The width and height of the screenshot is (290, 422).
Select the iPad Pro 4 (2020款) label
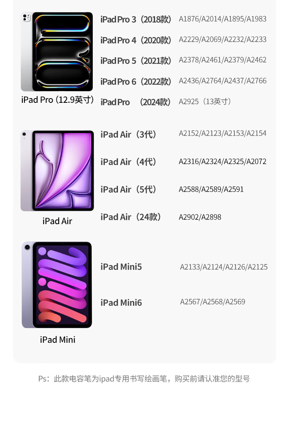[135, 40]
